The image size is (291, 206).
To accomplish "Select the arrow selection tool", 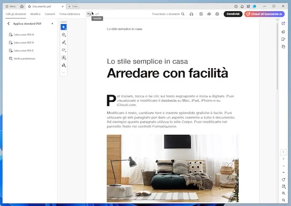I will 63,27.
